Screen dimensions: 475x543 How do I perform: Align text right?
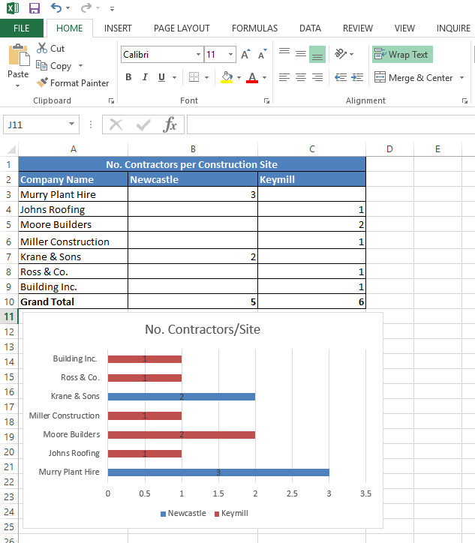317,77
